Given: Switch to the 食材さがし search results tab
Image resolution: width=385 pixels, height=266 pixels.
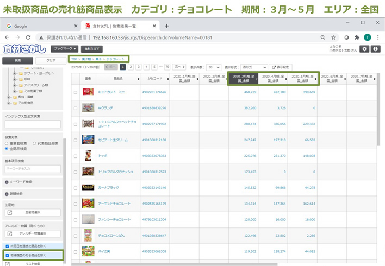Looking at the screenshot, I should pos(120,26).
